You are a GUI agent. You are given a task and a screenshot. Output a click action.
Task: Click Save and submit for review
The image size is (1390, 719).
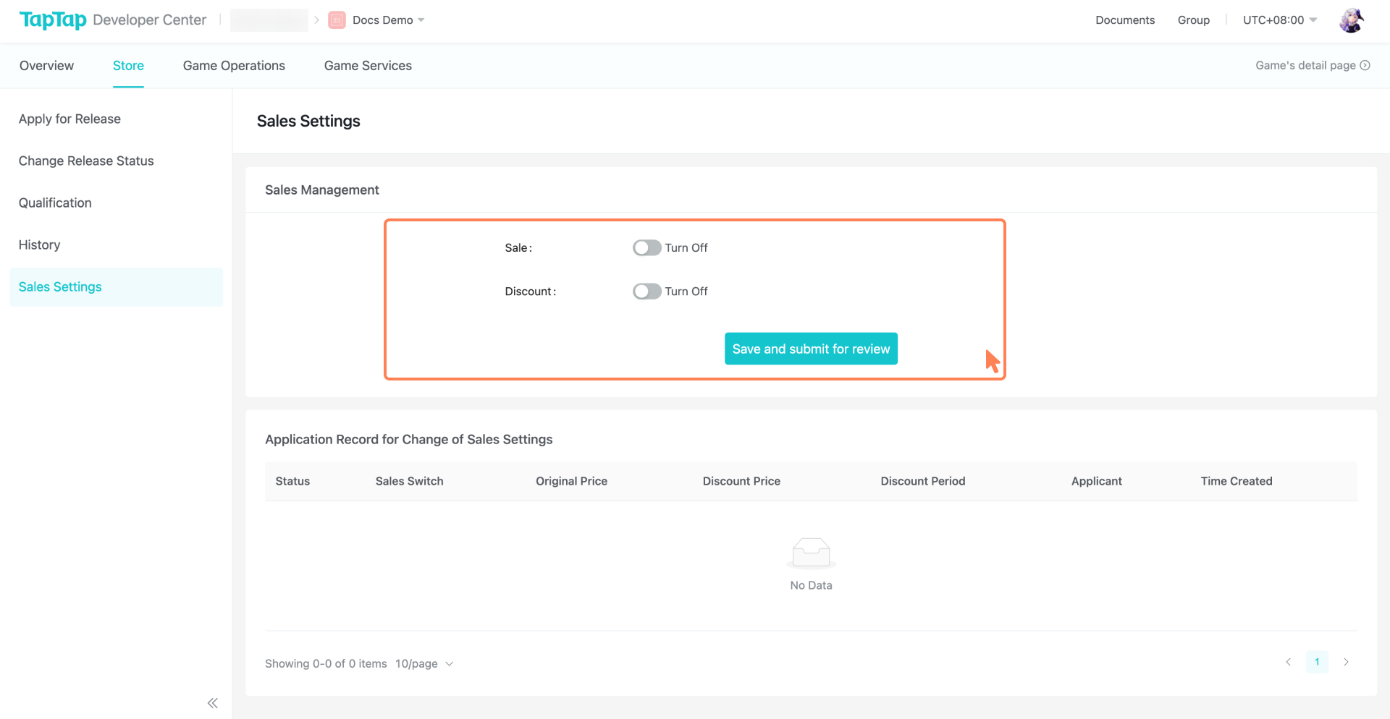[x=811, y=348]
